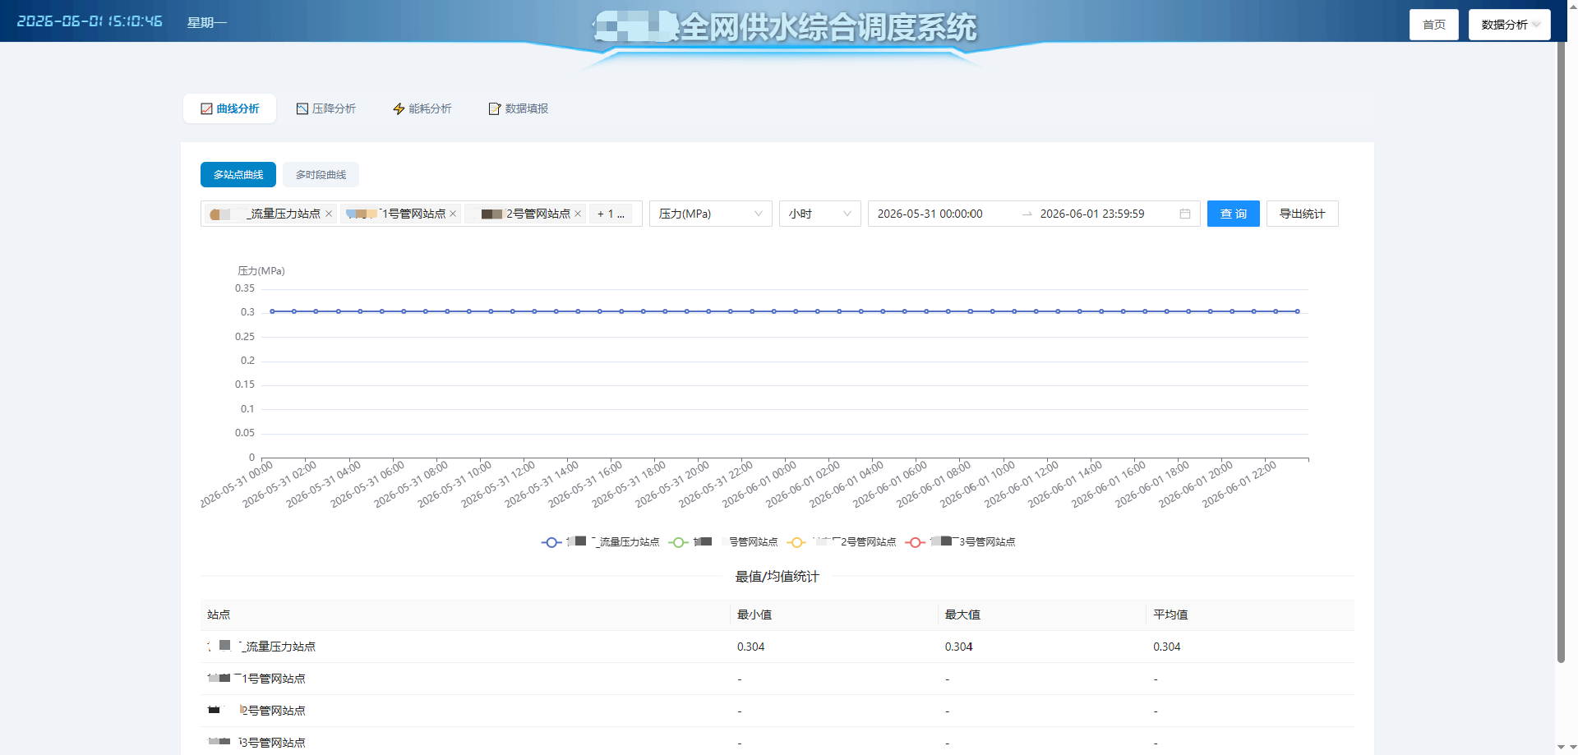The image size is (1578, 755).
Task: Remove 流量压力站点 tag
Action: pos(329,214)
